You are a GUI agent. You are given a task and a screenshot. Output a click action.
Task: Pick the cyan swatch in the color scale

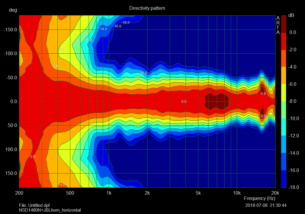click(x=284, y=127)
